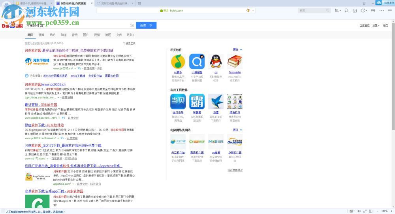The width and height of the screenshot is (395, 214).
Task: Click the green lock security icon in address bar
Action: [161, 11]
